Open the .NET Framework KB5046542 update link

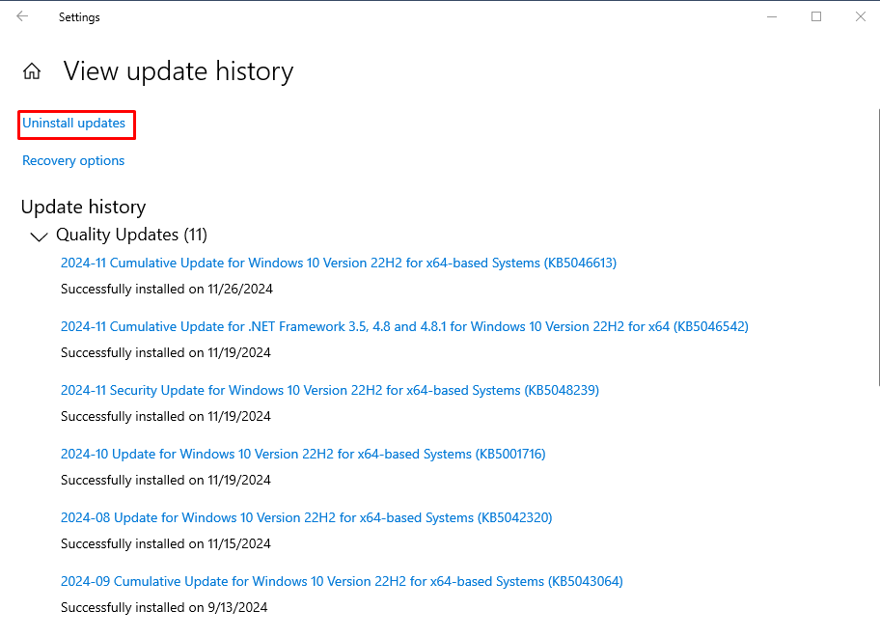point(404,326)
